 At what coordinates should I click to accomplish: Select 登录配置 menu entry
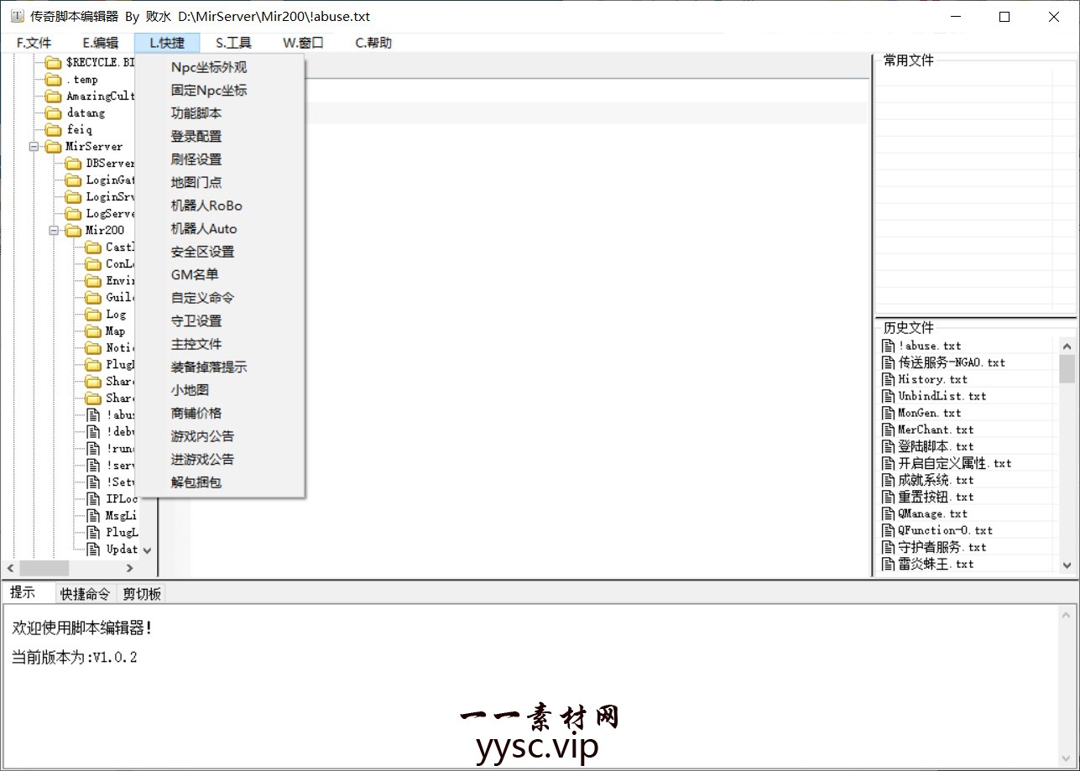point(196,137)
